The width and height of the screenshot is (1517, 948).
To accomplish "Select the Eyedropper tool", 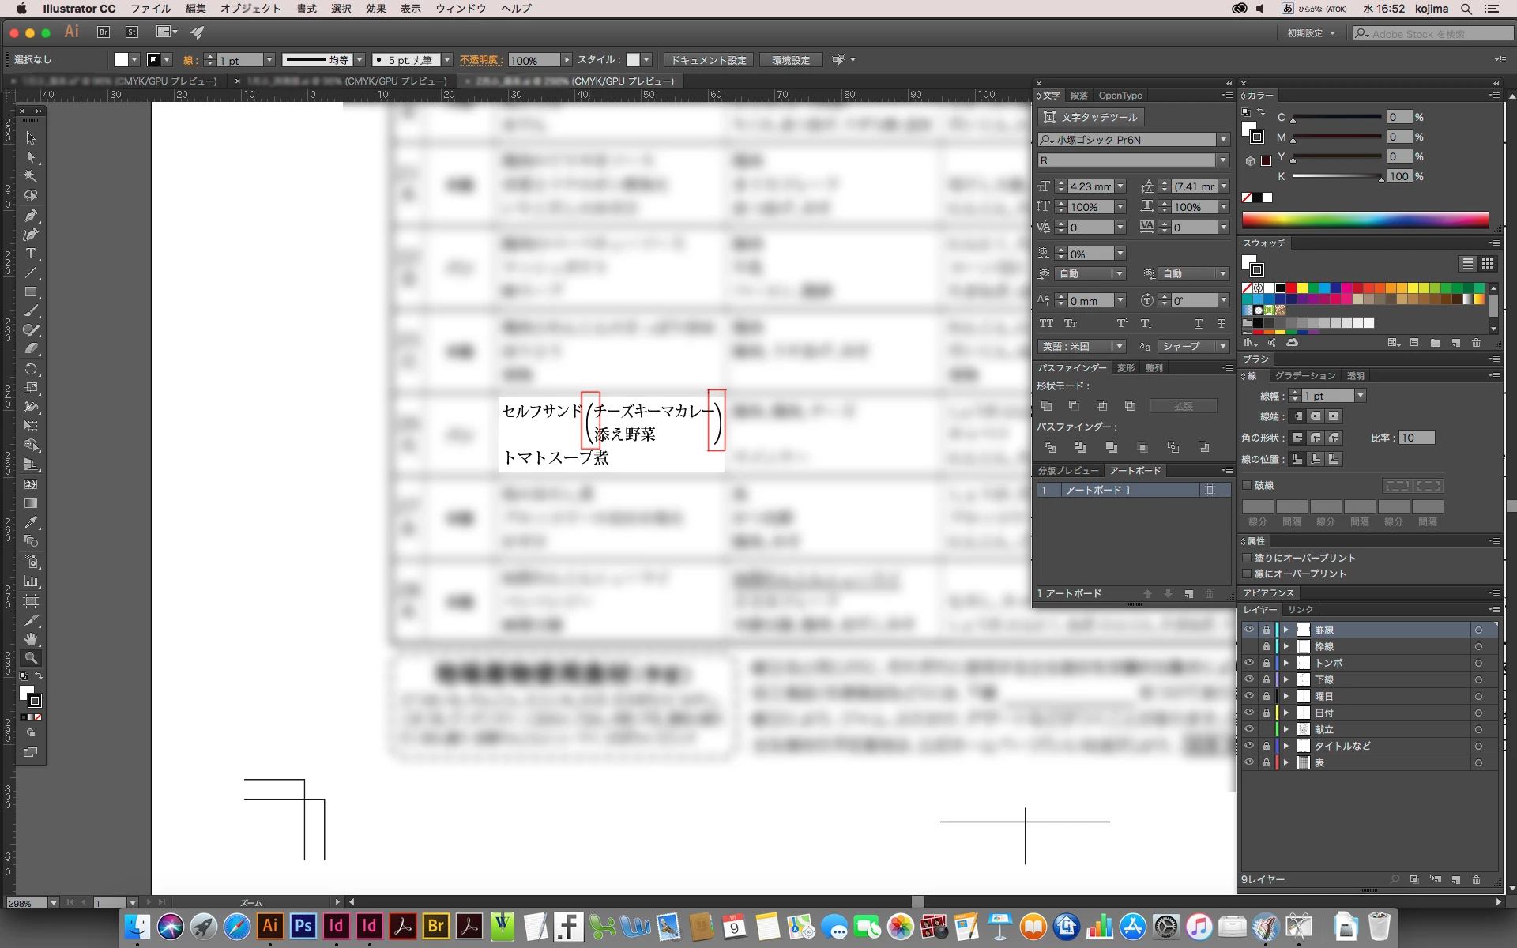I will coord(31,522).
